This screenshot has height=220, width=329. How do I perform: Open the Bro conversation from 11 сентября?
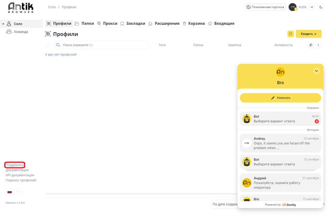click(280, 198)
